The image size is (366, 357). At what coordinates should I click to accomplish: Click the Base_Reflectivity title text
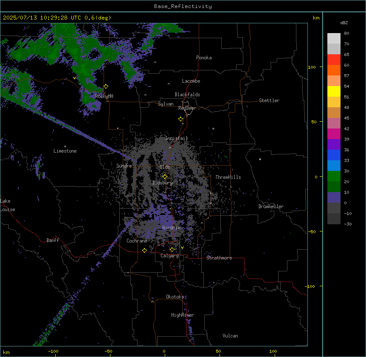(183, 6)
